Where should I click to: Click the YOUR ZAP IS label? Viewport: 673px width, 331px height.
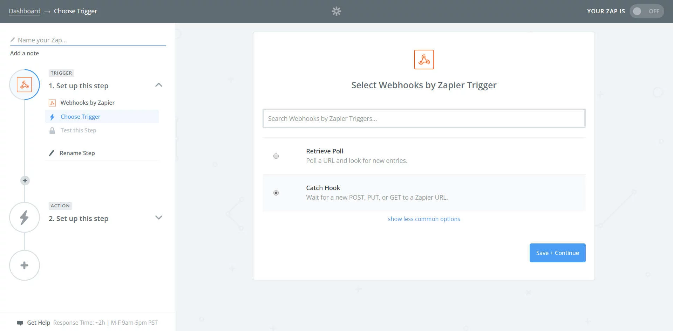pos(606,11)
